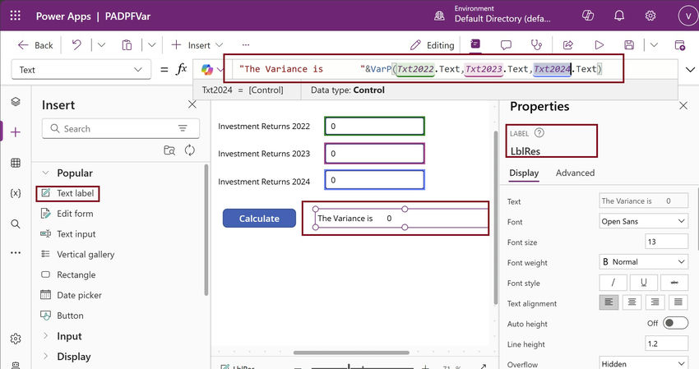Open the toolbar overflow ellipsis menu
699x369 pixels.
(x=246, y=44)
